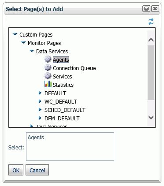Select the Statistics page item
This screenshot has height=186, width=164.
pos(63,85)
